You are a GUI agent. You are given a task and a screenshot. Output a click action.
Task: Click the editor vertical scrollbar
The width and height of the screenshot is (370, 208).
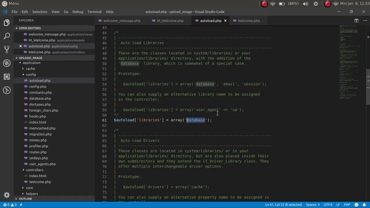[x=368, y=87]
